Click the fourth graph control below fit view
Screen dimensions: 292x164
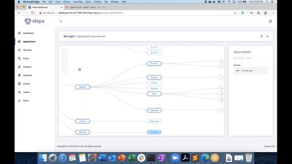coord(64,70)
